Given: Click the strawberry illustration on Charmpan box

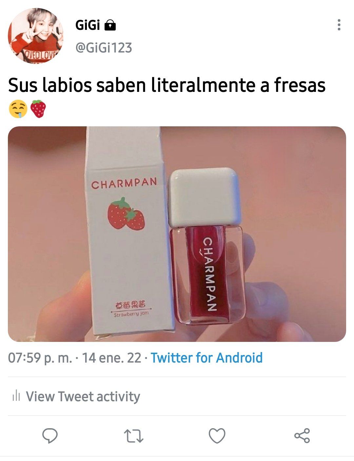Looking at the screenshot, I should [x=126, y=214].
